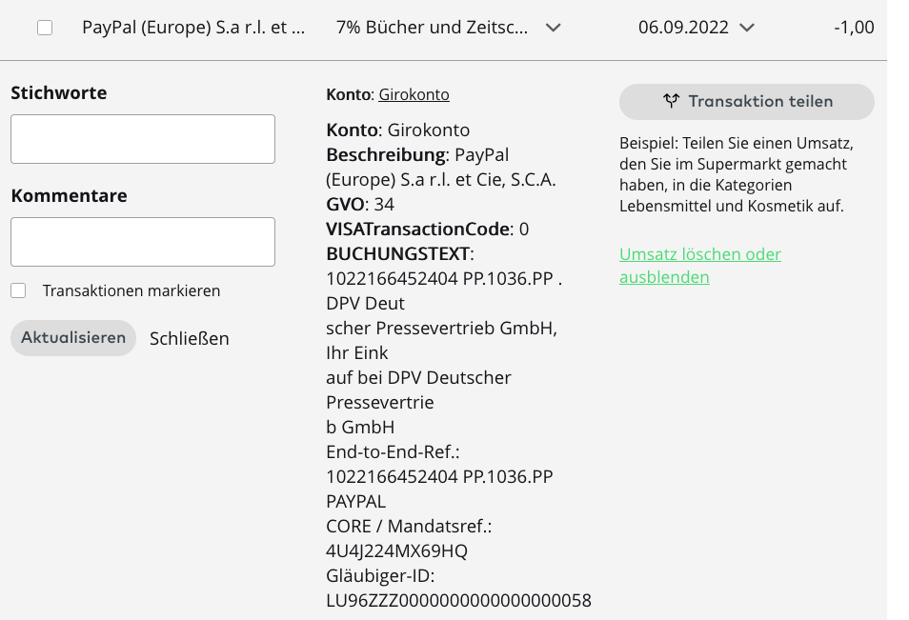This screenshot has width=909, height=620.
Task: Enable the Transaktionen markieren checkbox
Action: 17,290
